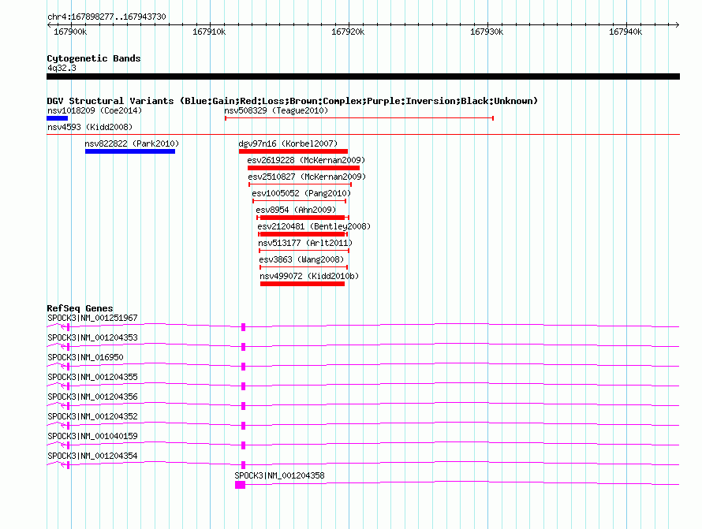Open the esv1005052 (Pang2010) variant label
Image resolution: width=702 pixels, height=529 pixels.
point(301,193)
